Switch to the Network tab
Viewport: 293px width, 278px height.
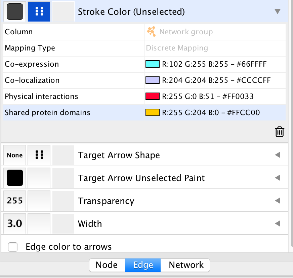[186, 265]
